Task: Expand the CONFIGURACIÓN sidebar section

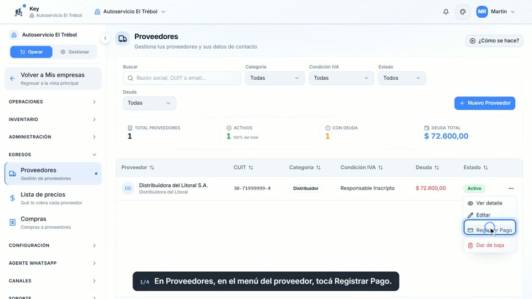Action: pyautogui.click(x=53, y=245)
